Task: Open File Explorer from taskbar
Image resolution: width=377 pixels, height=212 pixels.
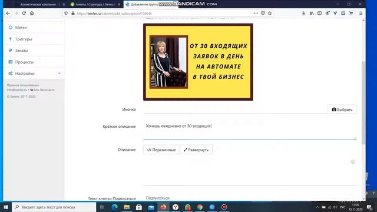Action: pos(127,207)
